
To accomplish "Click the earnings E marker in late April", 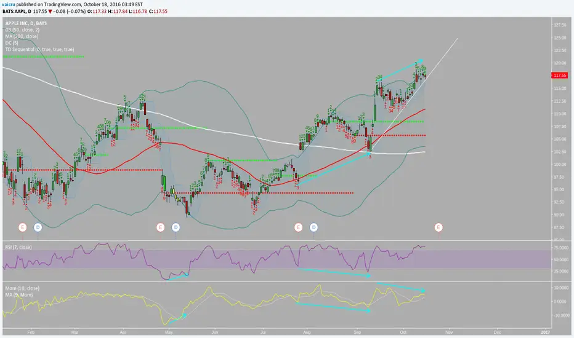I will (x=160, y=227).
